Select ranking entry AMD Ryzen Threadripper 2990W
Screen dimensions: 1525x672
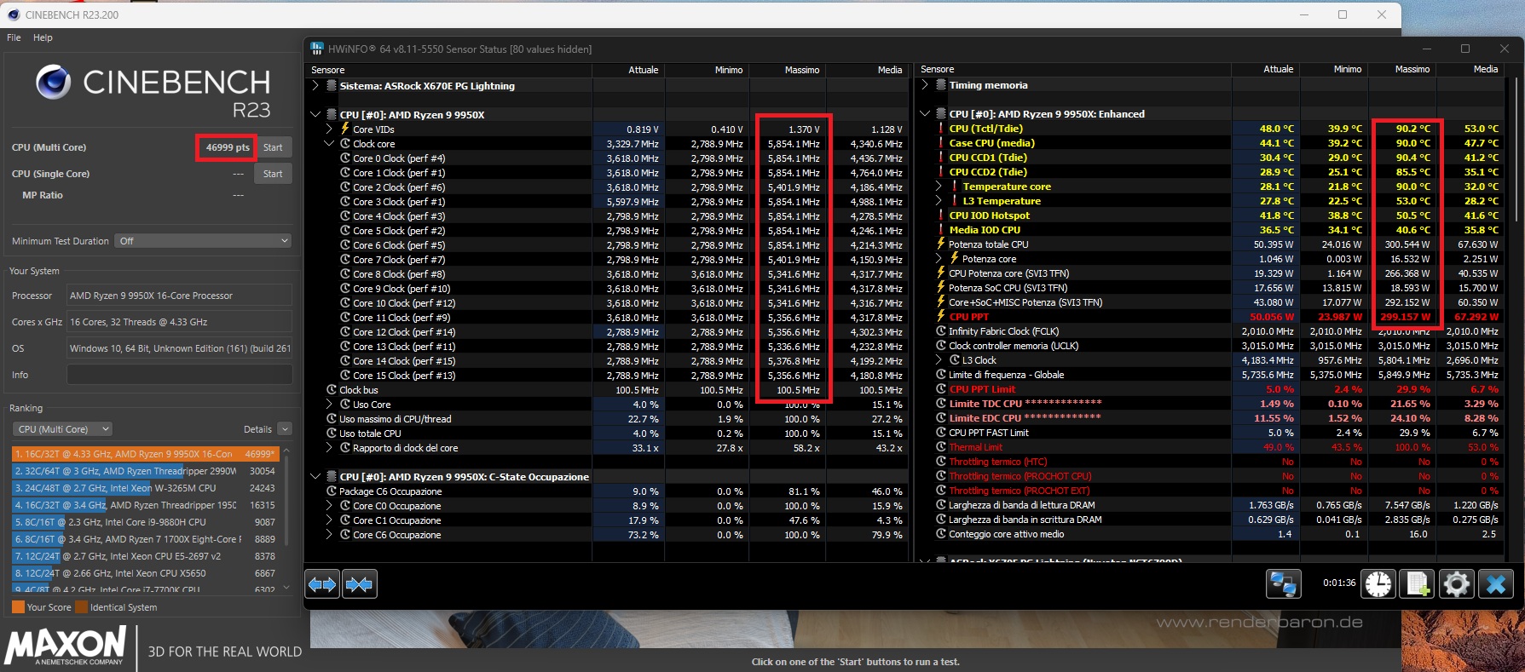click(x=145, y=471)
